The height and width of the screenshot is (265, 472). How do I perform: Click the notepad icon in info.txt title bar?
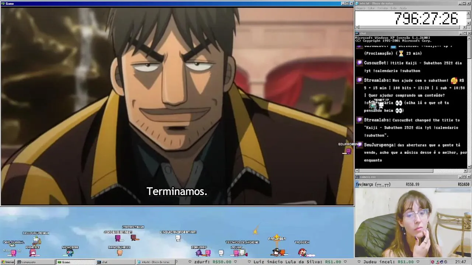coord(357,3)
